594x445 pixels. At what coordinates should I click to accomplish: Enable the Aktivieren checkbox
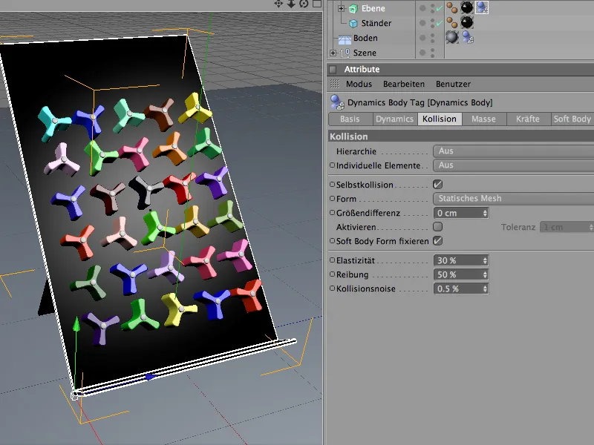pyautogui.click(x=438, y=227)
